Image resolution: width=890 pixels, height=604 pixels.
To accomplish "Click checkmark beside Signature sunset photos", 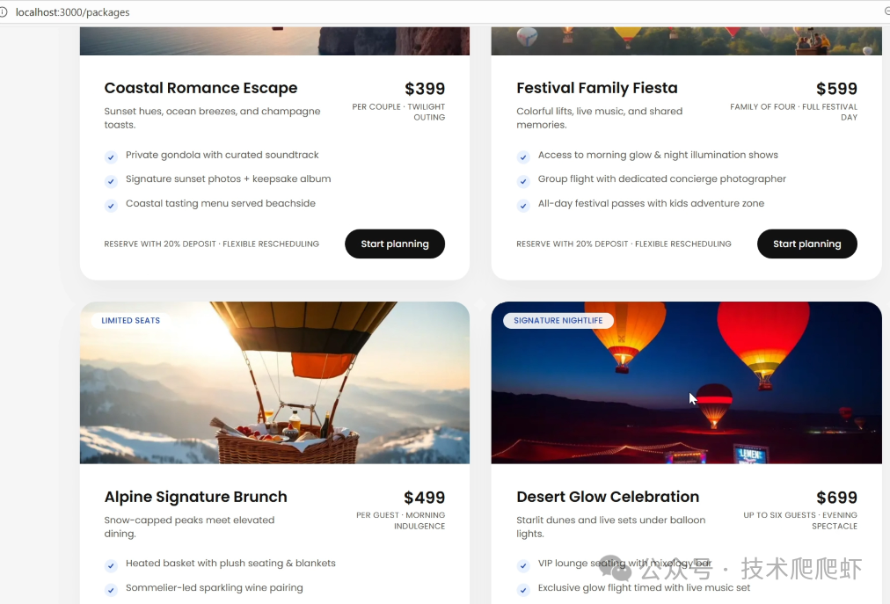I will coord(111,181).
